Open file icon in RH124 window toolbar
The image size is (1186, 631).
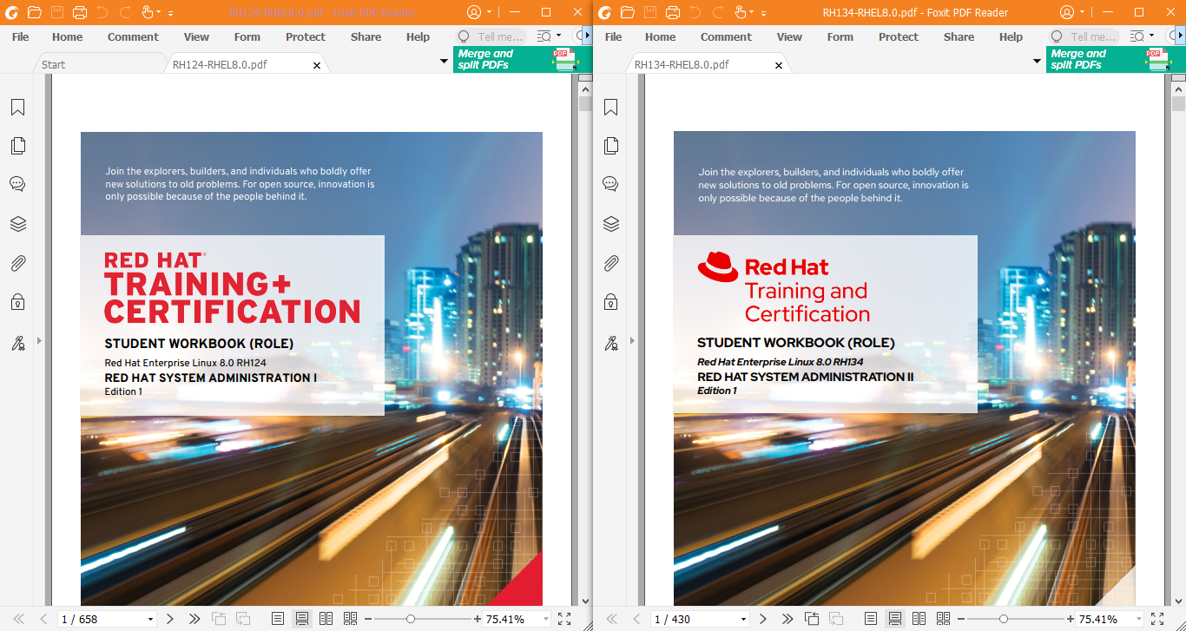pyautogui.click(x=35, y=12)
